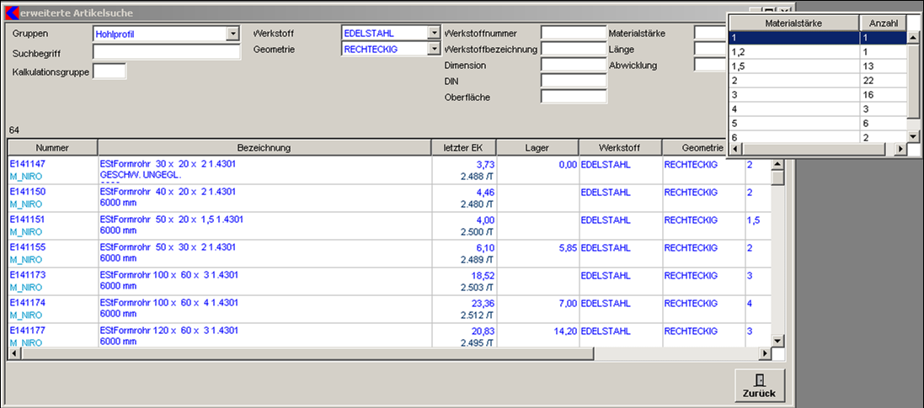Image resolution: width=924 pixels, height=408 pixels.
Task: Select Materialstärke value 3 row
Action: 793,95
